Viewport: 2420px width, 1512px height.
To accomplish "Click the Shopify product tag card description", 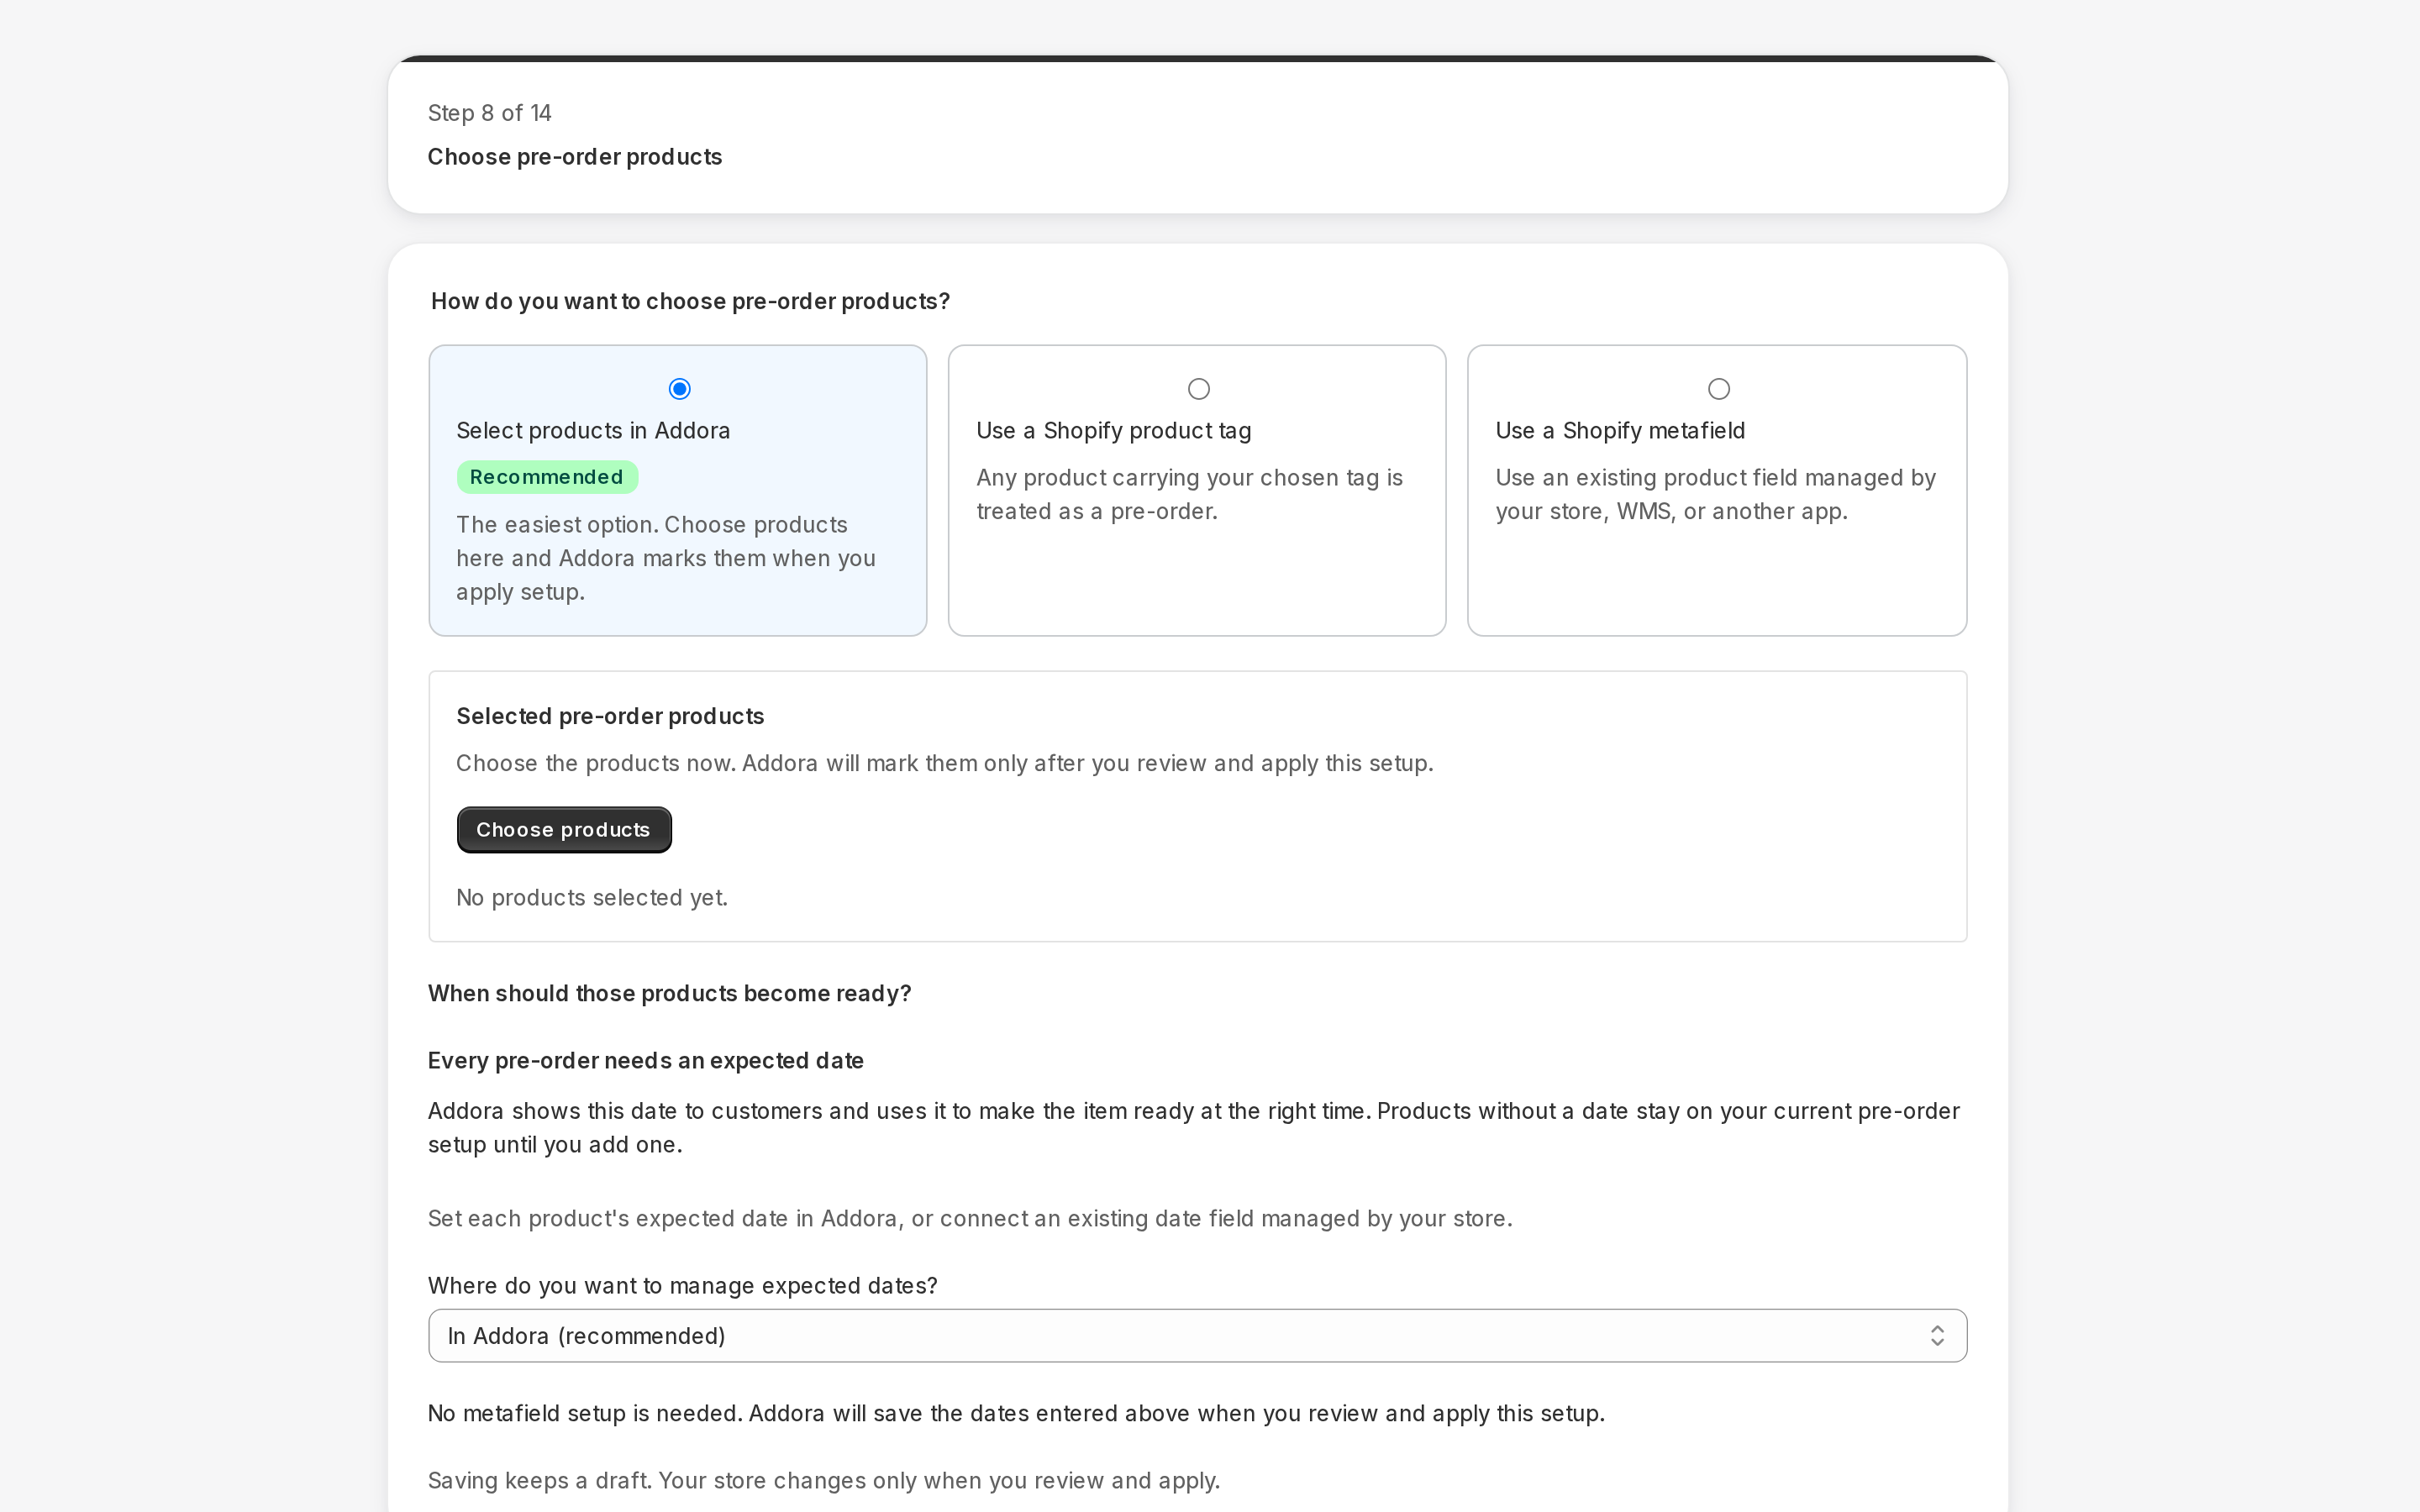I will tap(1189, 494).
